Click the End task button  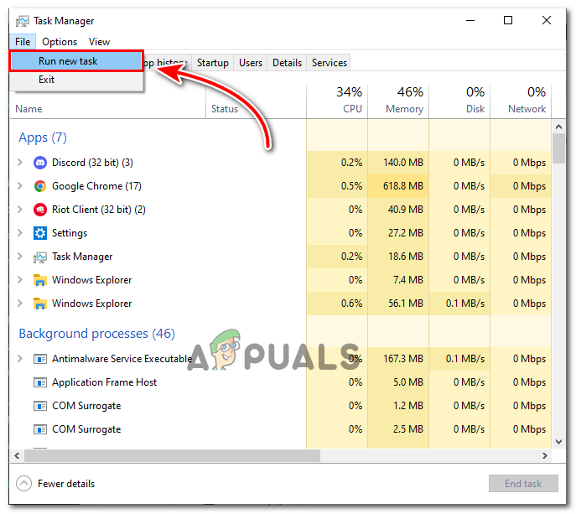click(523, 484)
